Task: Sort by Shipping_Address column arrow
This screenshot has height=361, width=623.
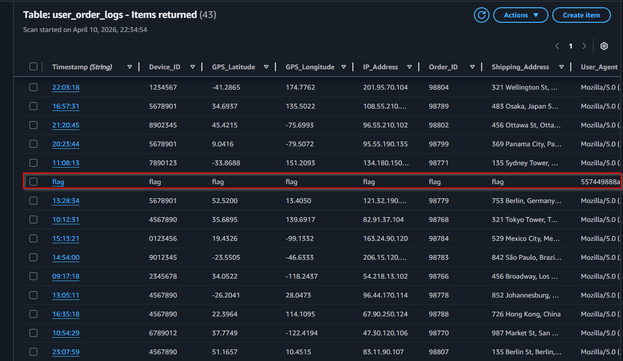Action: click(562, 67)
